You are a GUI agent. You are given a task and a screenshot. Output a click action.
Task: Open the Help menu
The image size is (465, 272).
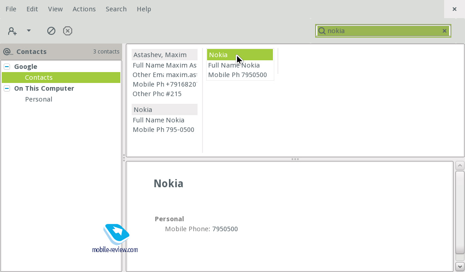(144, 9)
